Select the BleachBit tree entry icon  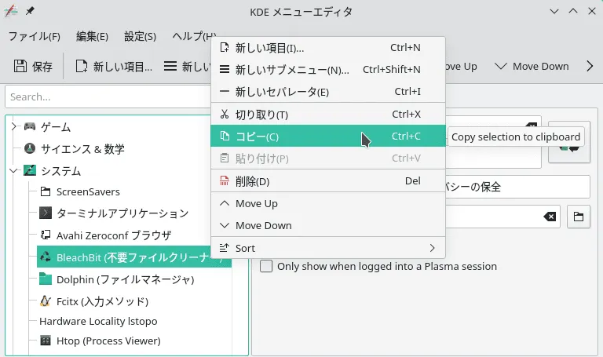tap(46, 257)
